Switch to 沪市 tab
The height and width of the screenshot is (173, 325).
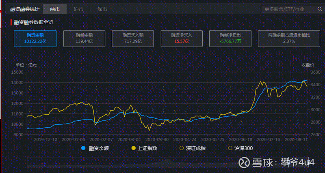pyautogui.click(x=78, y=9)
